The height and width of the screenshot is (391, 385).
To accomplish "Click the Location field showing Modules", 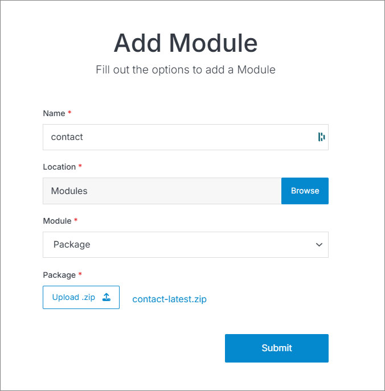I will coord(162,191).
